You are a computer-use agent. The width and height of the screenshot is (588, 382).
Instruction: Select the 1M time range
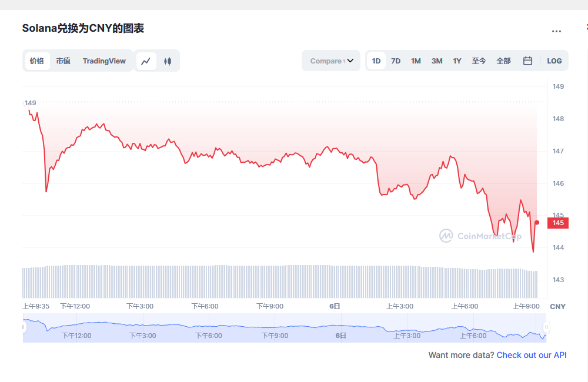tap(416, 61)
